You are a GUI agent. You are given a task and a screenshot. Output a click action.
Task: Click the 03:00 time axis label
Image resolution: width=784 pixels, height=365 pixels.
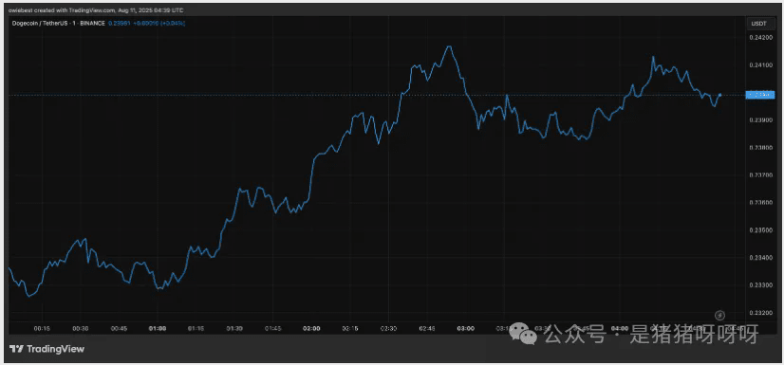pyautogui.click(x=465, y=329)
